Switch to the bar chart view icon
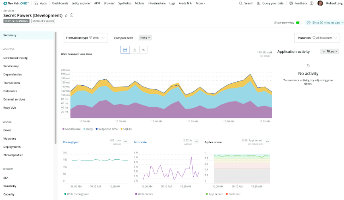This screenshot has width=344, height=200. pos(135,50)
